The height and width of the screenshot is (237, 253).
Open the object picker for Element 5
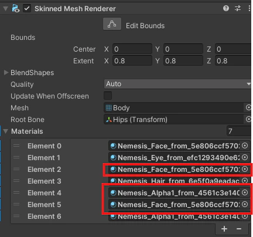[245, 204]
